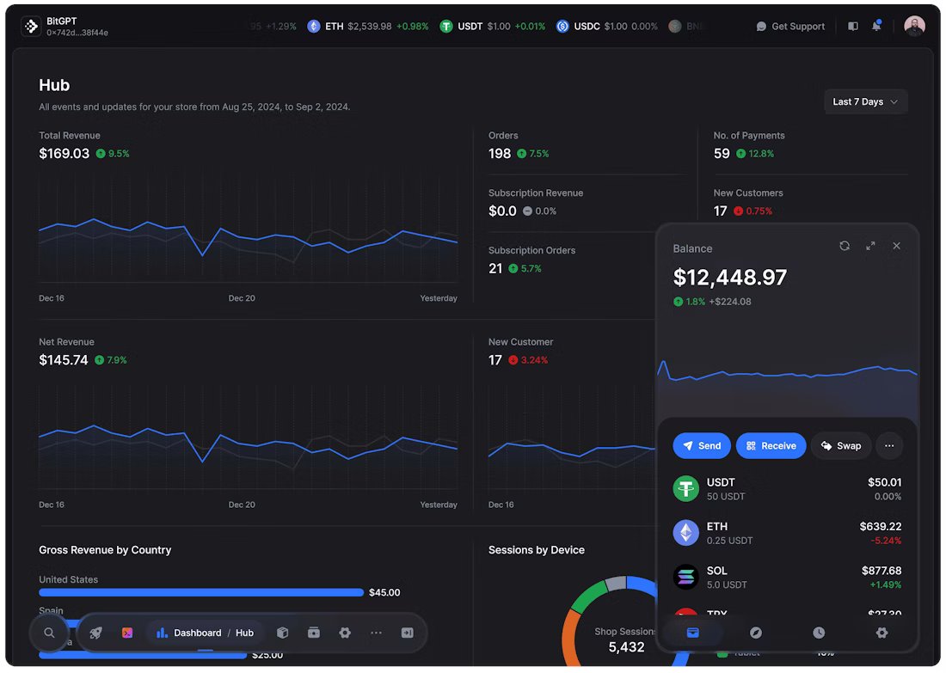Viewport: 946px width, 673px height.
Task: Click the Subscription Revenue $0.0 value
Action: pyautogui.click(x=502, y=211)
